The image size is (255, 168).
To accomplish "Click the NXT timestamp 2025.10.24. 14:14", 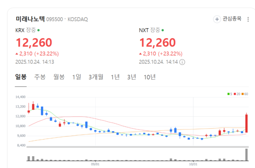I will click(158, 62).
